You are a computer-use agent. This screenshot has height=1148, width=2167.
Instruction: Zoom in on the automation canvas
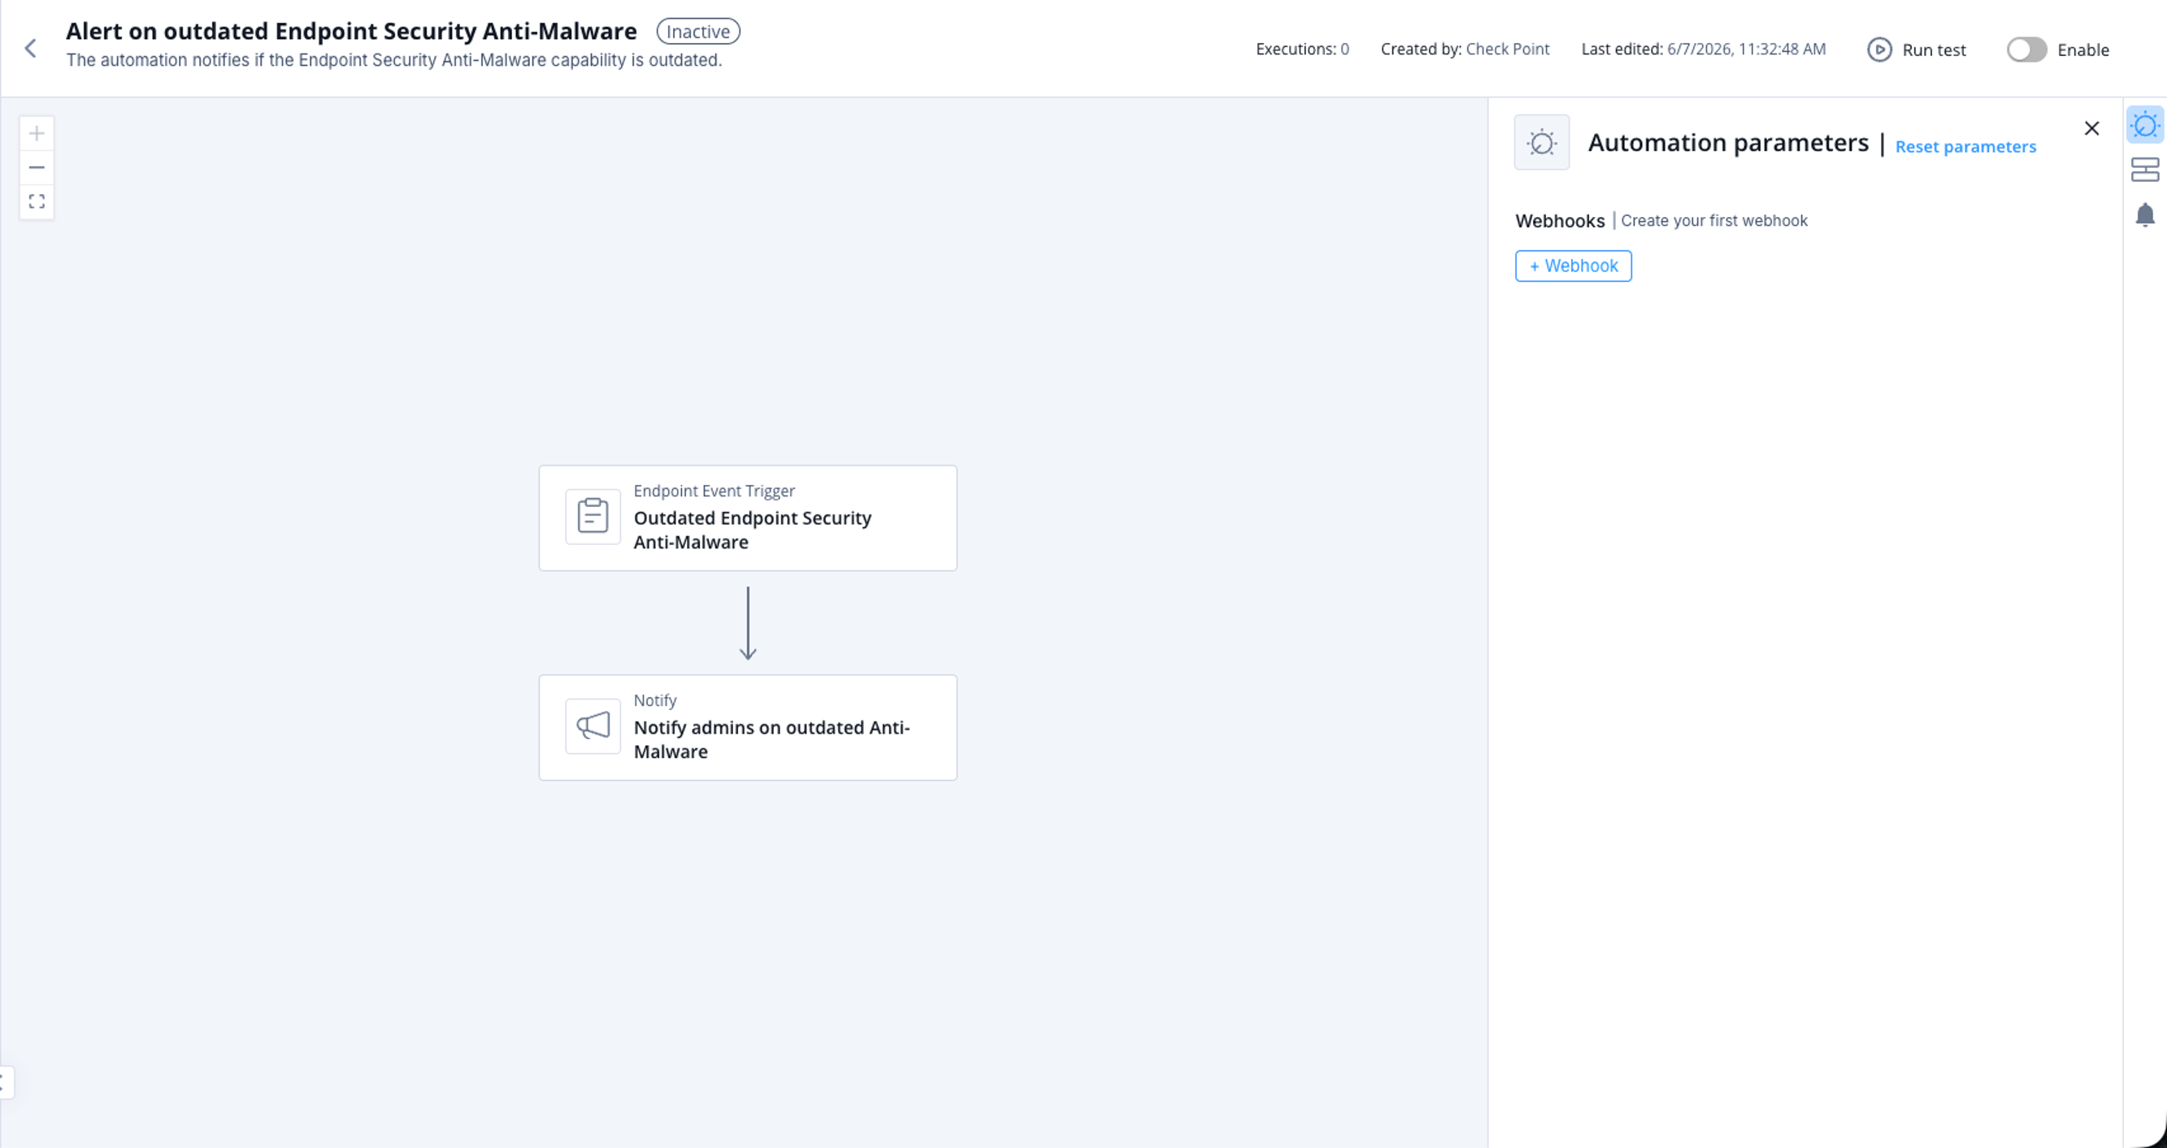(x=37, y=133)
